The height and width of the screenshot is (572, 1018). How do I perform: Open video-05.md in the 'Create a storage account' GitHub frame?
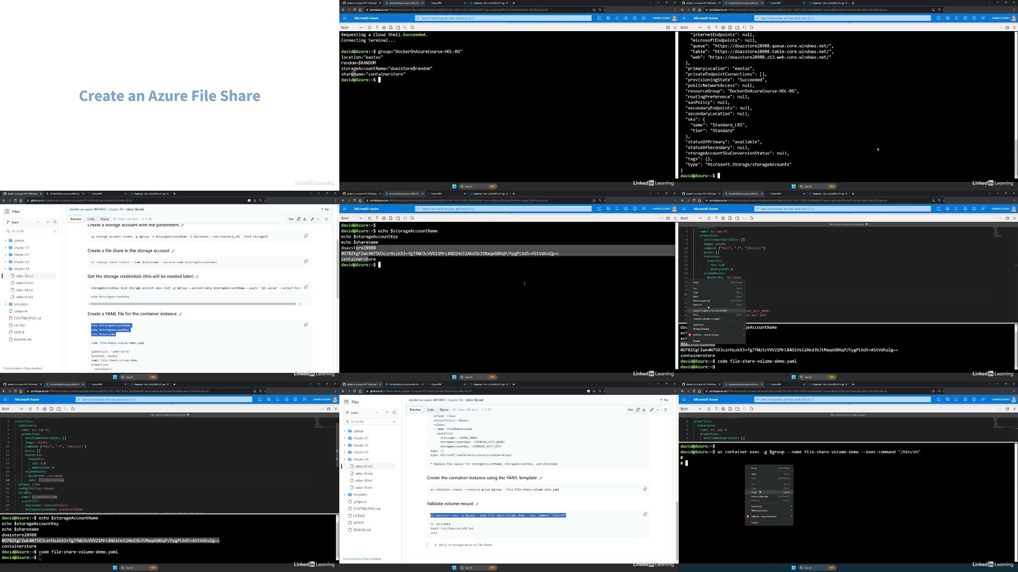click(24, 297)
